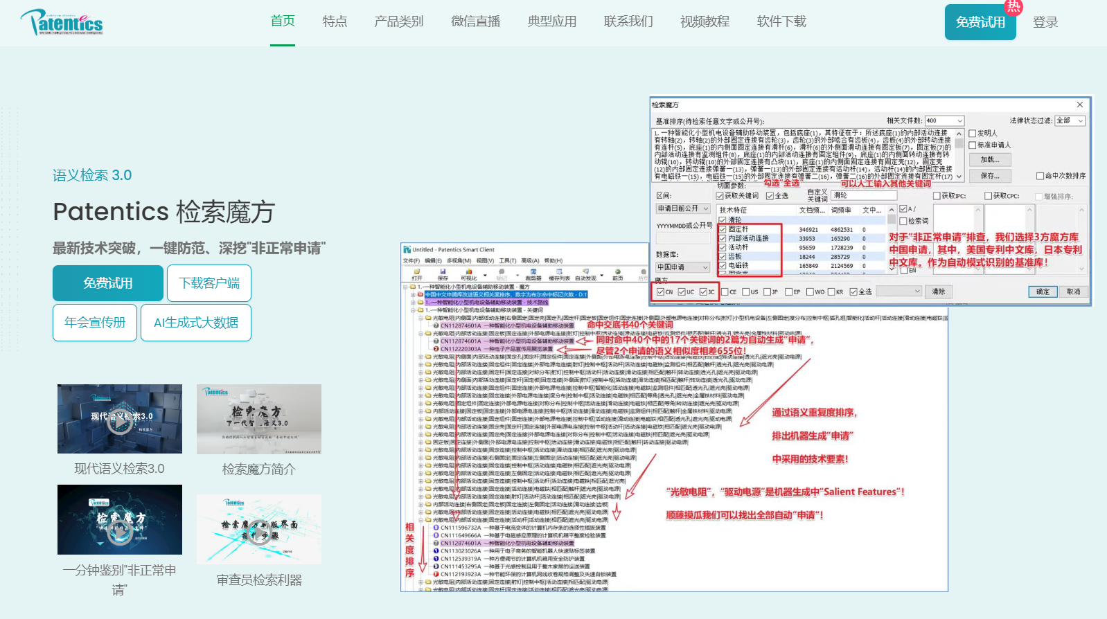Expand 中国中文申请库改进语义相关度排序 tree node

[413, 294]
